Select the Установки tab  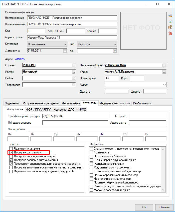click(x=90, y=103)
